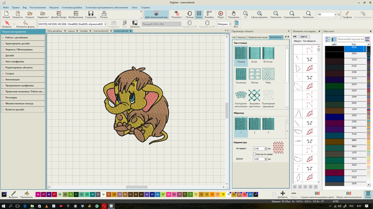Toggle the Линейки rulers display
The height and width of the screenshot is (209, 373).
pos(209,15)
